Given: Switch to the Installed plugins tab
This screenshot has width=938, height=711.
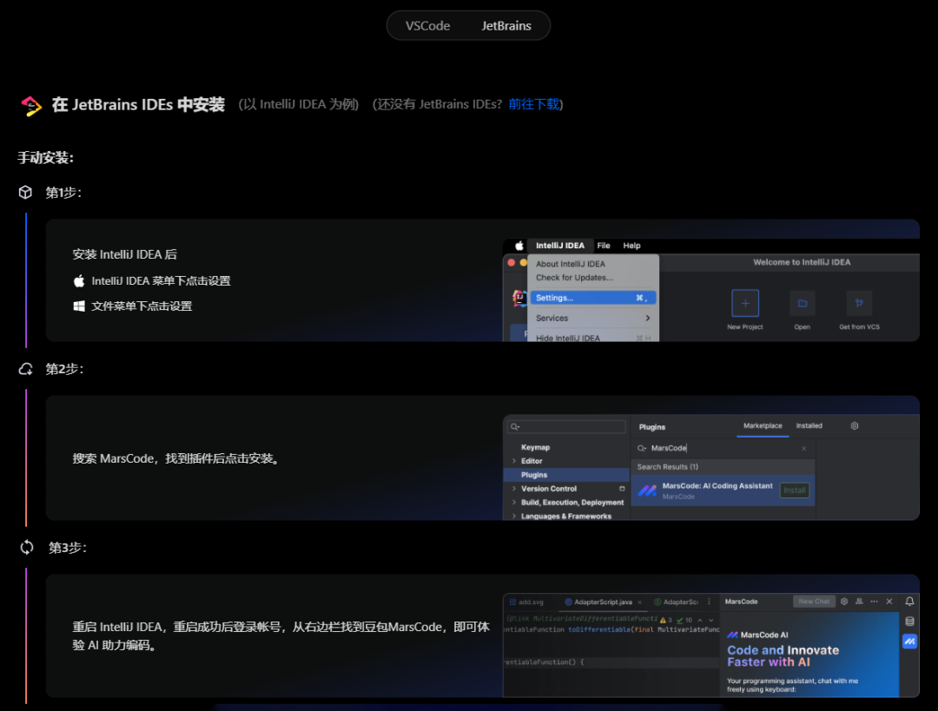Looking at the screenshot, I should point(809,425).
